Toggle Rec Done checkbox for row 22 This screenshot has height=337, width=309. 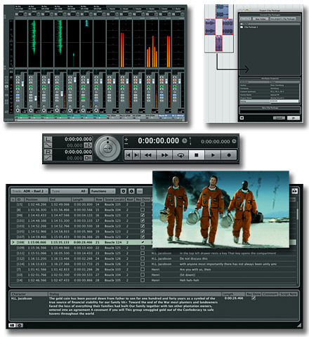point(143,248)
